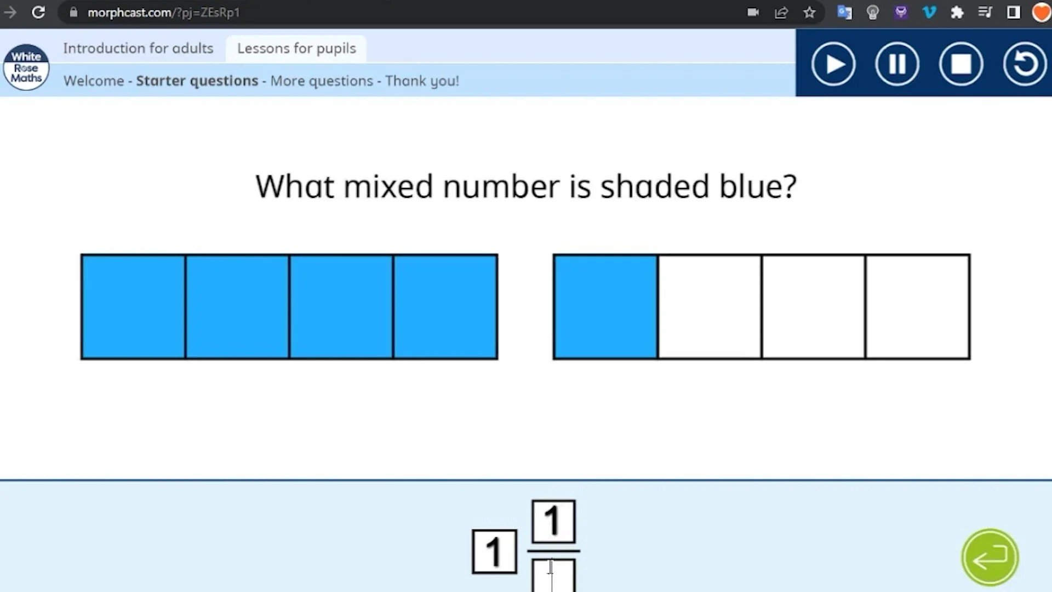Click the Play button

(833, 64)
